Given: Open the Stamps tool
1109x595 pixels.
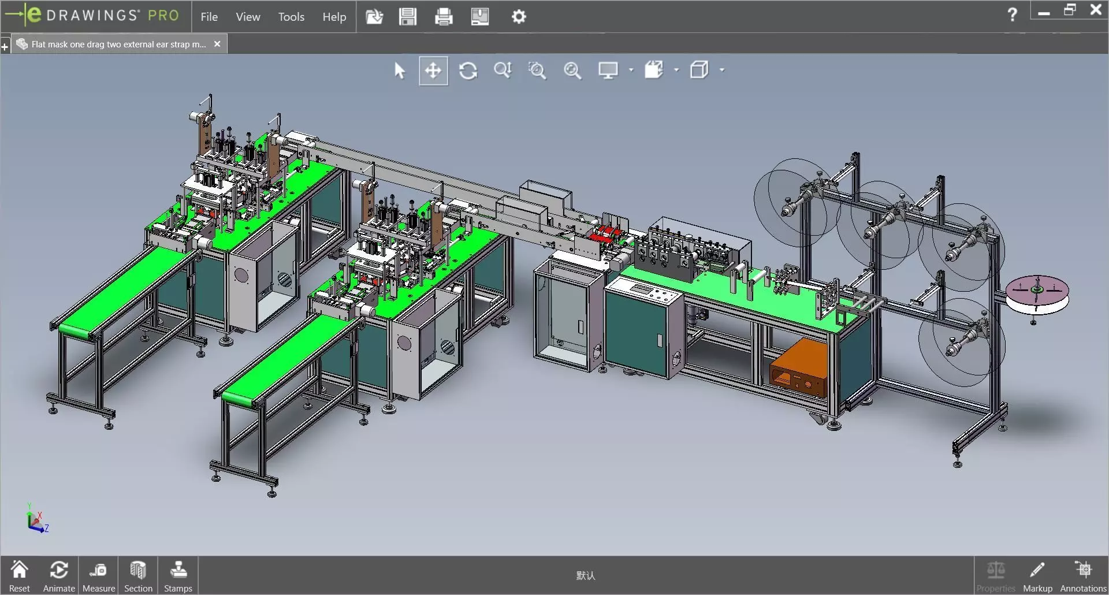Looking at the screenshot, I should [x=178, y=576].
